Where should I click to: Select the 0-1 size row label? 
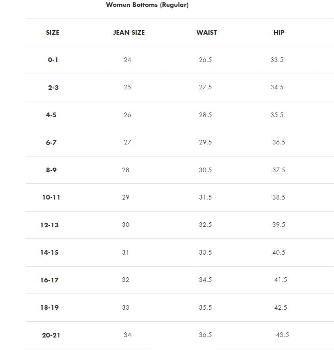(x=53, y=60)
